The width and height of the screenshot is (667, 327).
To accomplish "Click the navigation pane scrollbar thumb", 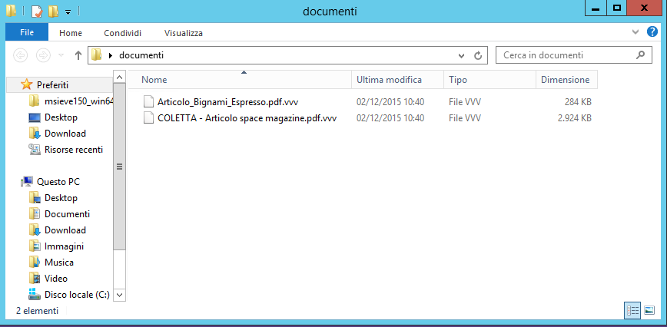I will tap(120, 166).
